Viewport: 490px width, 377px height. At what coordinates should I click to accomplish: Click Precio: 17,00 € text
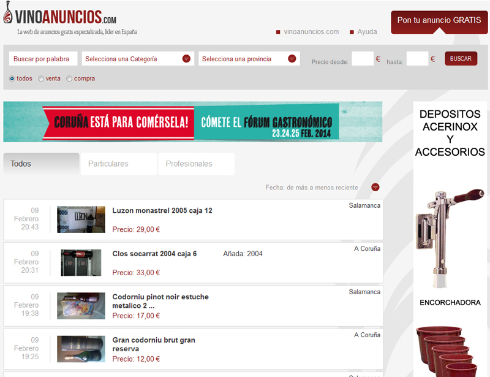[x=136, y=316]
